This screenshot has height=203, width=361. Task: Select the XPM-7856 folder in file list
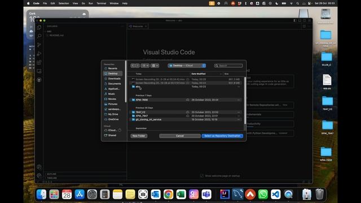[186, 100]
